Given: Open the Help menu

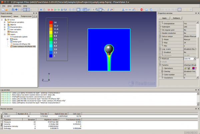Looking at the screenshot, I should click(25, 6).
